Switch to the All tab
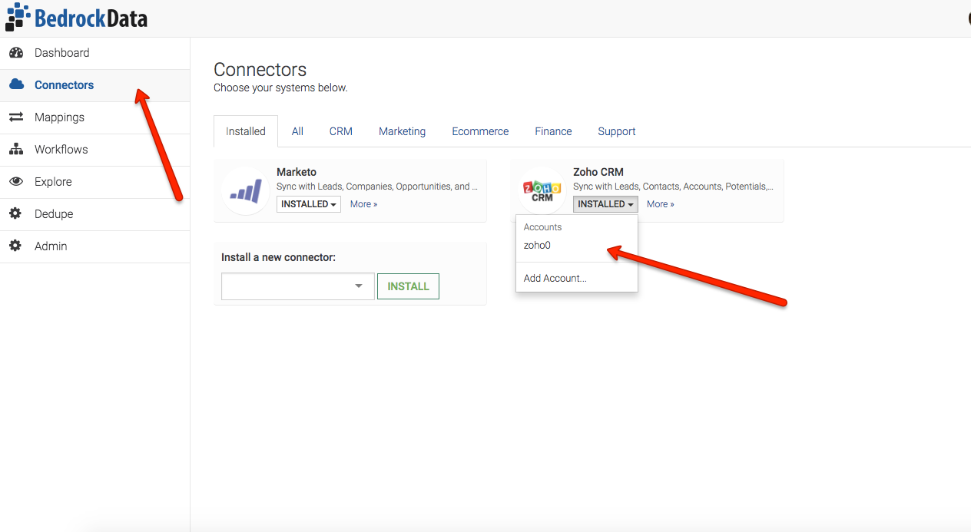The image size is (971, 532). click(x=297, y=131)
